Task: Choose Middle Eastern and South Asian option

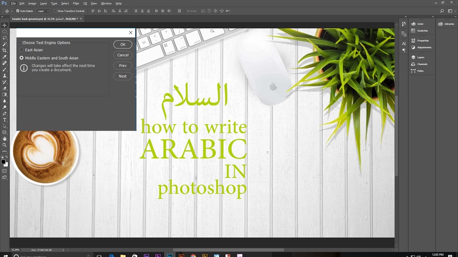Action: (x=21, y=58)
